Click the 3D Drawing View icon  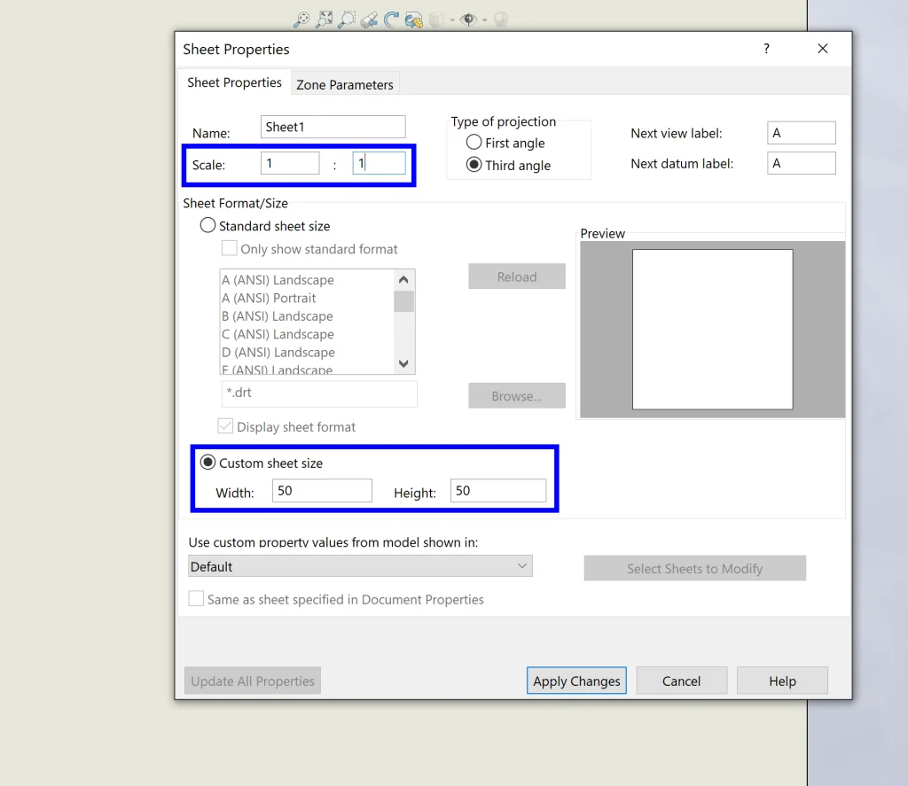(x=413, y=20)
